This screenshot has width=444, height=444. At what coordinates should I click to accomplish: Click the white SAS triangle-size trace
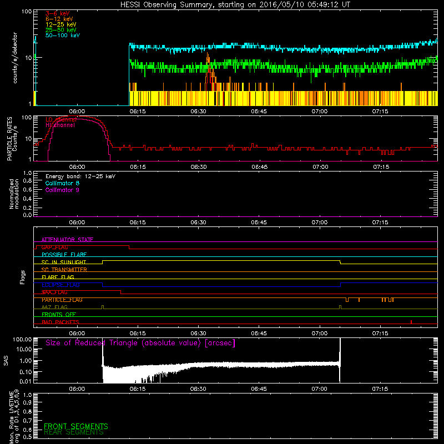(x=221, y=365)
